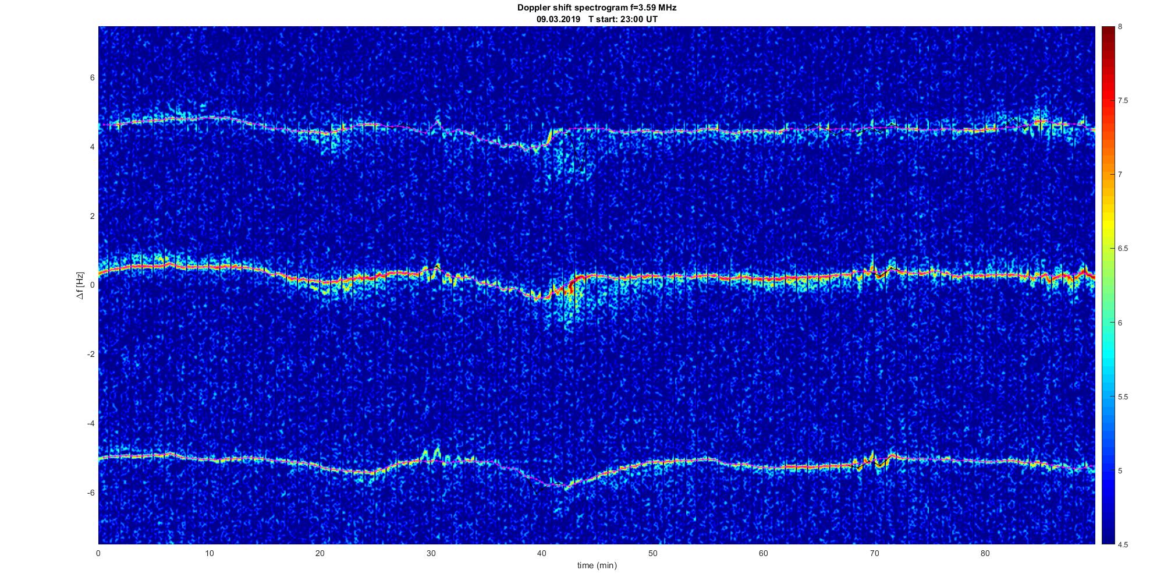The height and width of the screenshot is (584, 1164).
Task: Click the y-axis tick label '-6'
Action: pos(91,493)
